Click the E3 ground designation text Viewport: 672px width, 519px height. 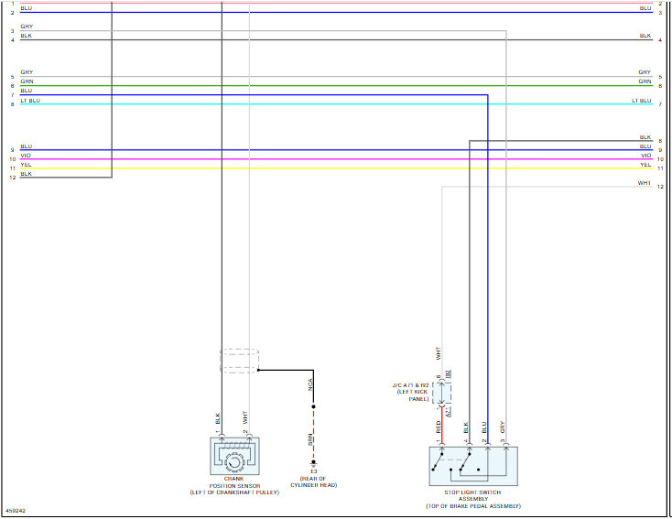pyautogui.click(x=314, y=471)
